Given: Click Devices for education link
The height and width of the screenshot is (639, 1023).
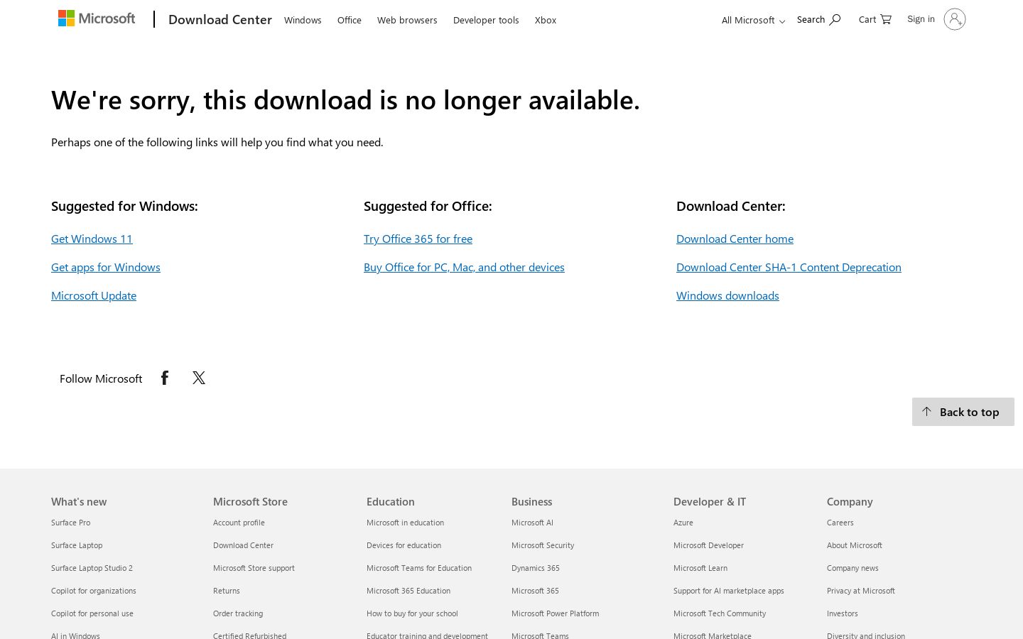Looking at the screenshot, I should tap(404, 545).
